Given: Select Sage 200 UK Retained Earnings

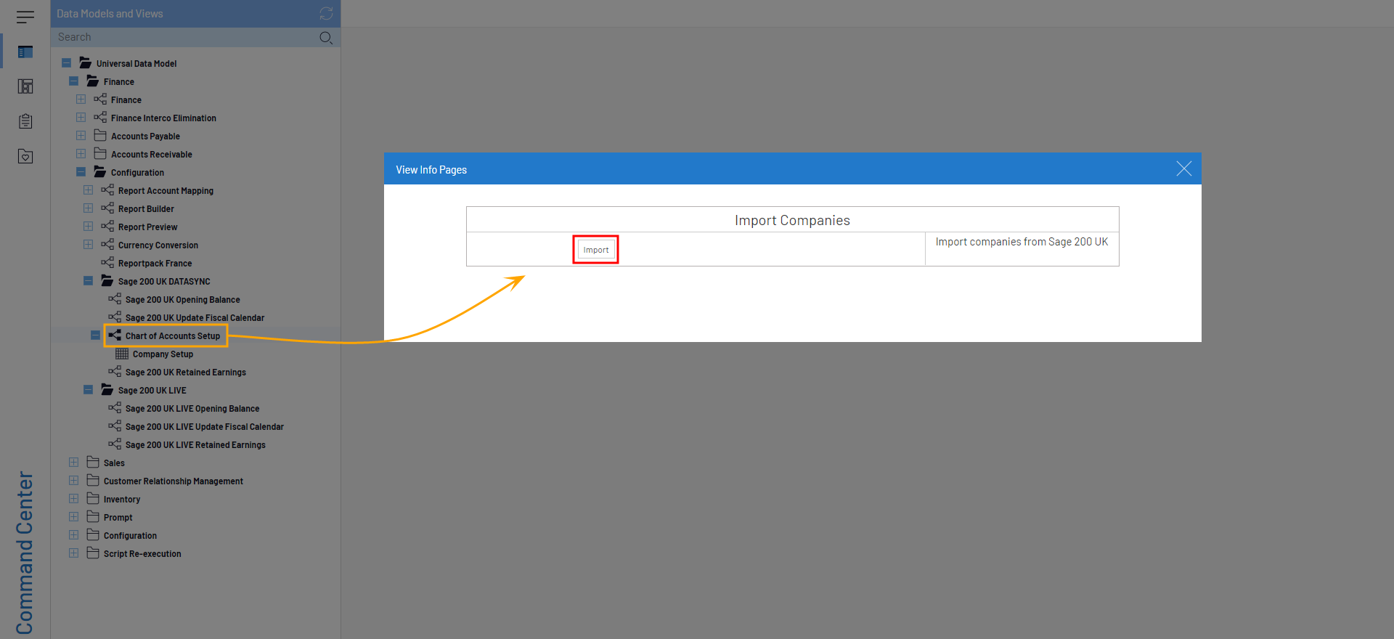Looking at the screenshot, I should tap(185, 373).
